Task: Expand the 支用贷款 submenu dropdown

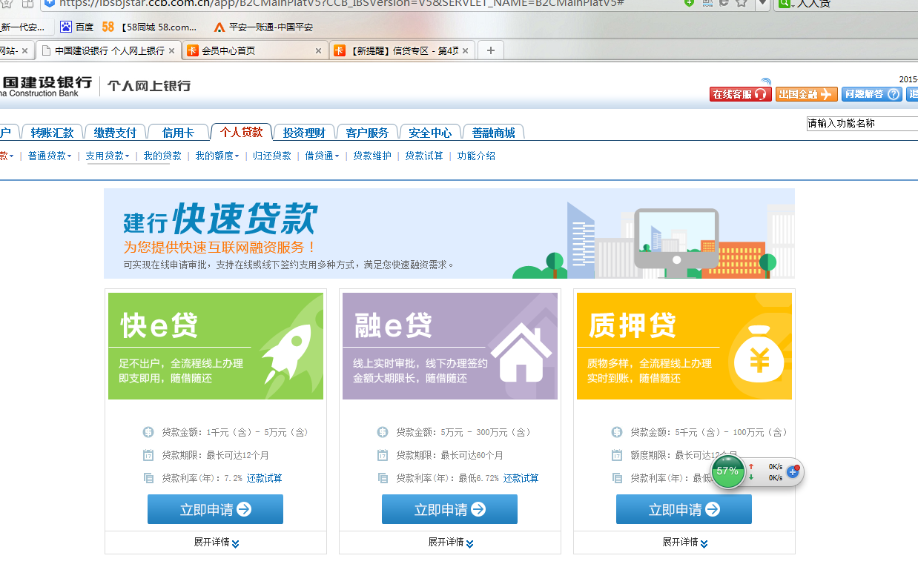Action: (108, 156)
